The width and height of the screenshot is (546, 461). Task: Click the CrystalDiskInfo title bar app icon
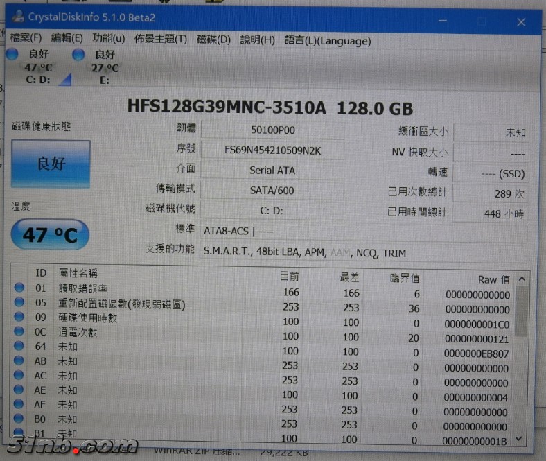[x=17, y=17]
